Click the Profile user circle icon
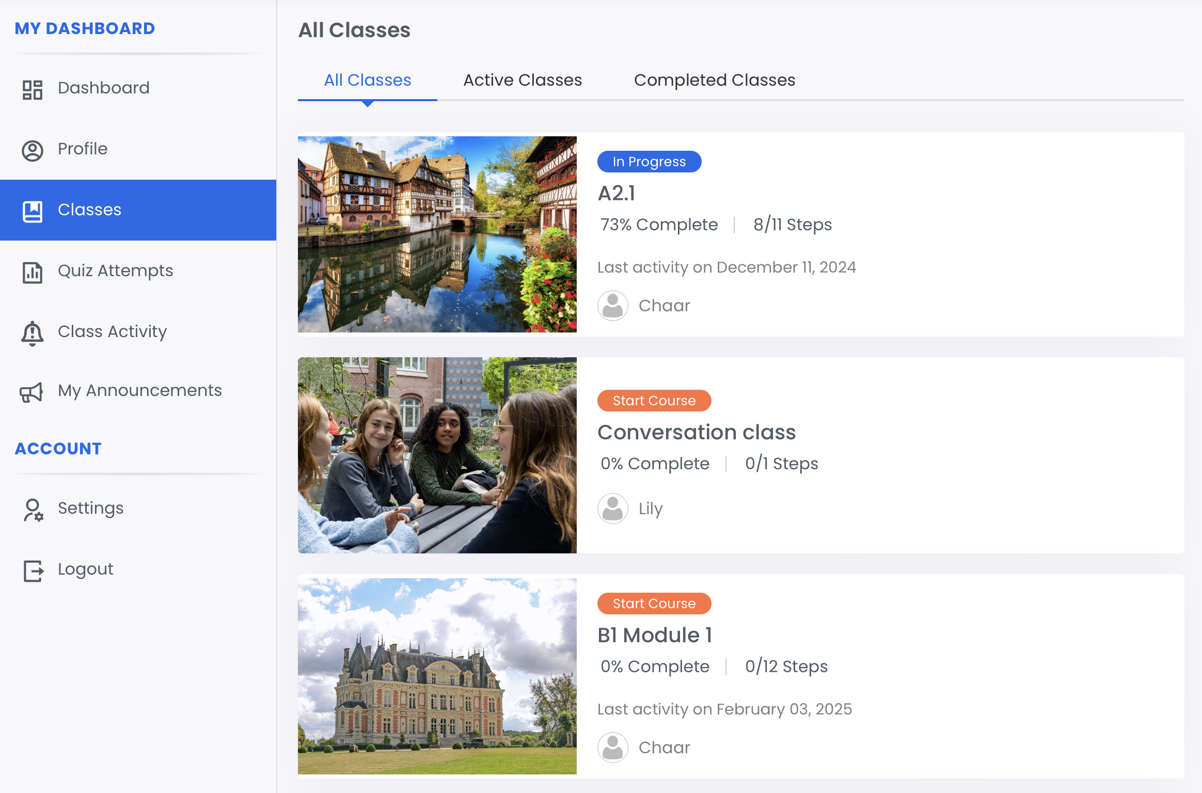The height and width of the screenshot is (793, 1202). click(x=32, y=150)
